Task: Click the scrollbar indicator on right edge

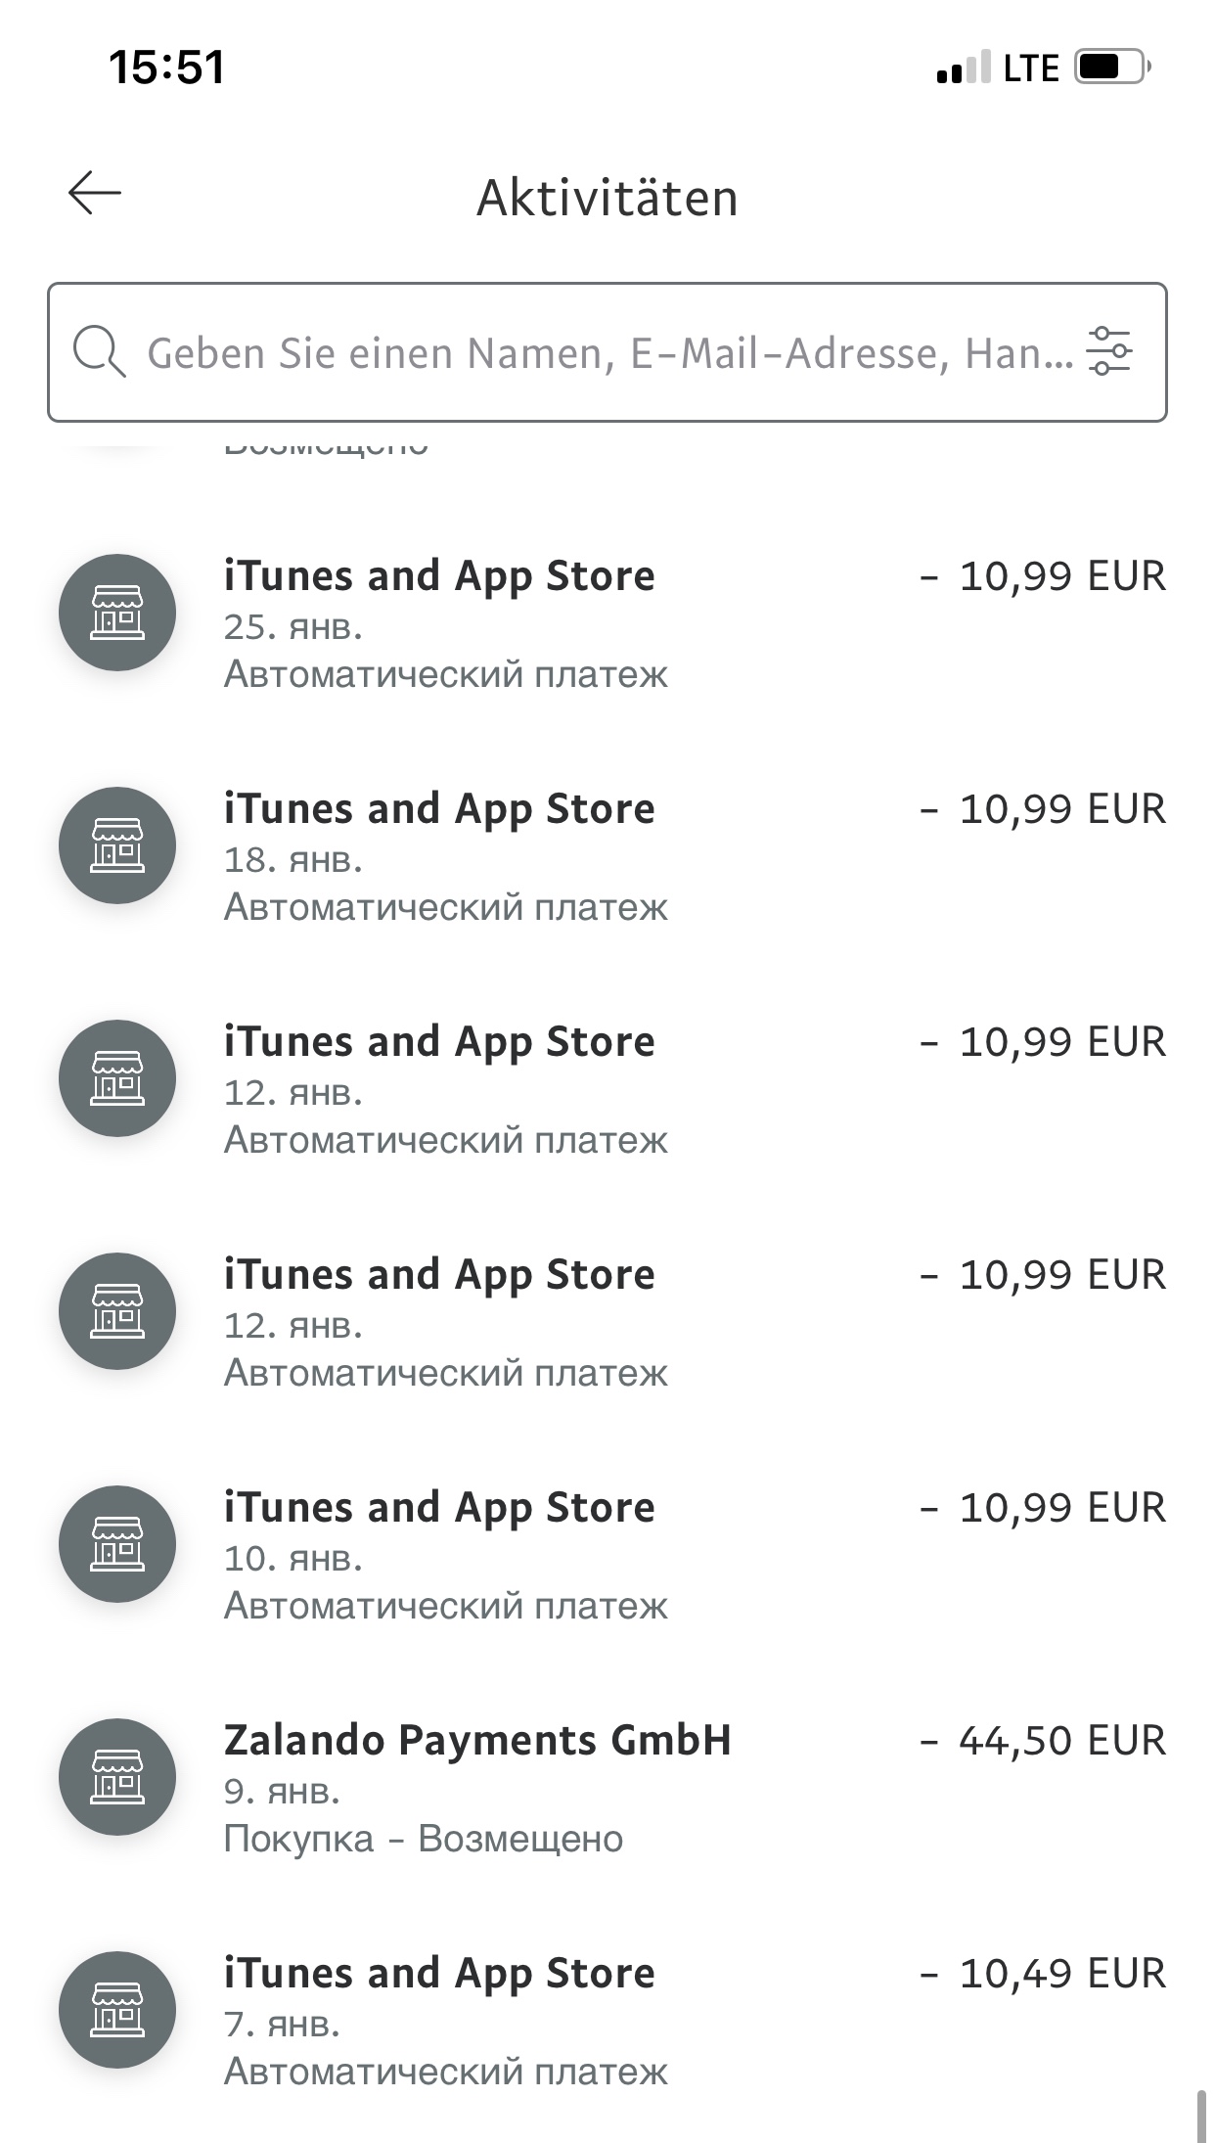Action: pyautogui.click(x=1201, y=2115)
